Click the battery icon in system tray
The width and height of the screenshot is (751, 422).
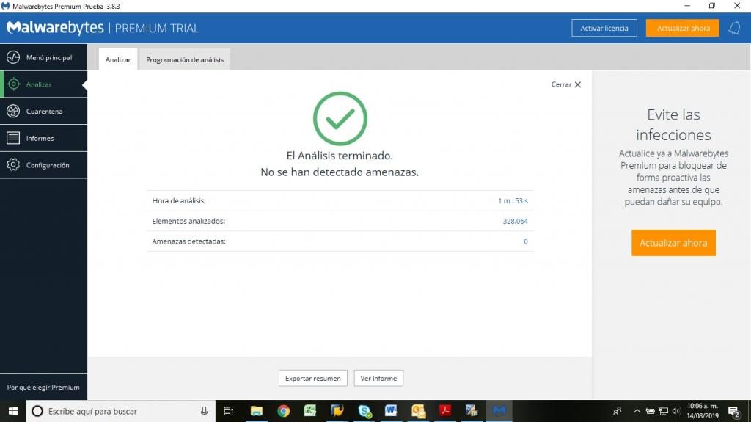tap(650, 411)
